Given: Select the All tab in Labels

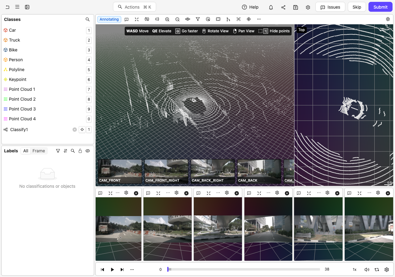Looking at the screenshot, I should (26, 151).
